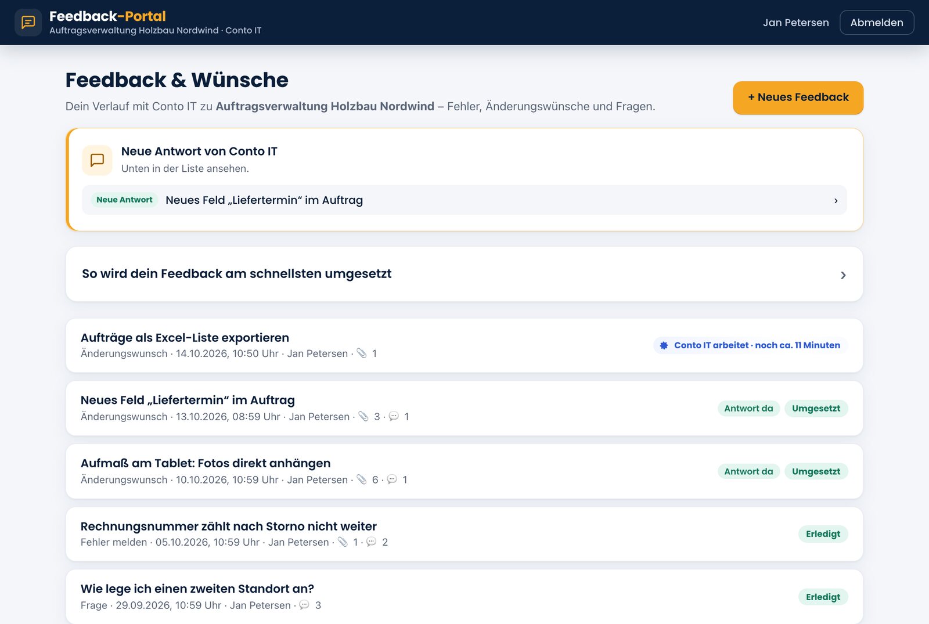Click the green 'Neue Antwort' badge
Screen dimensions: 929x624
tap(124, 200)
